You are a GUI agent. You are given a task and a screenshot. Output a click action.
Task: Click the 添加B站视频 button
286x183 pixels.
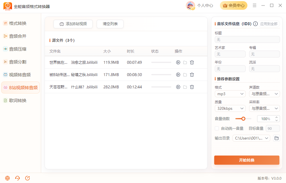tap(73, 24)
